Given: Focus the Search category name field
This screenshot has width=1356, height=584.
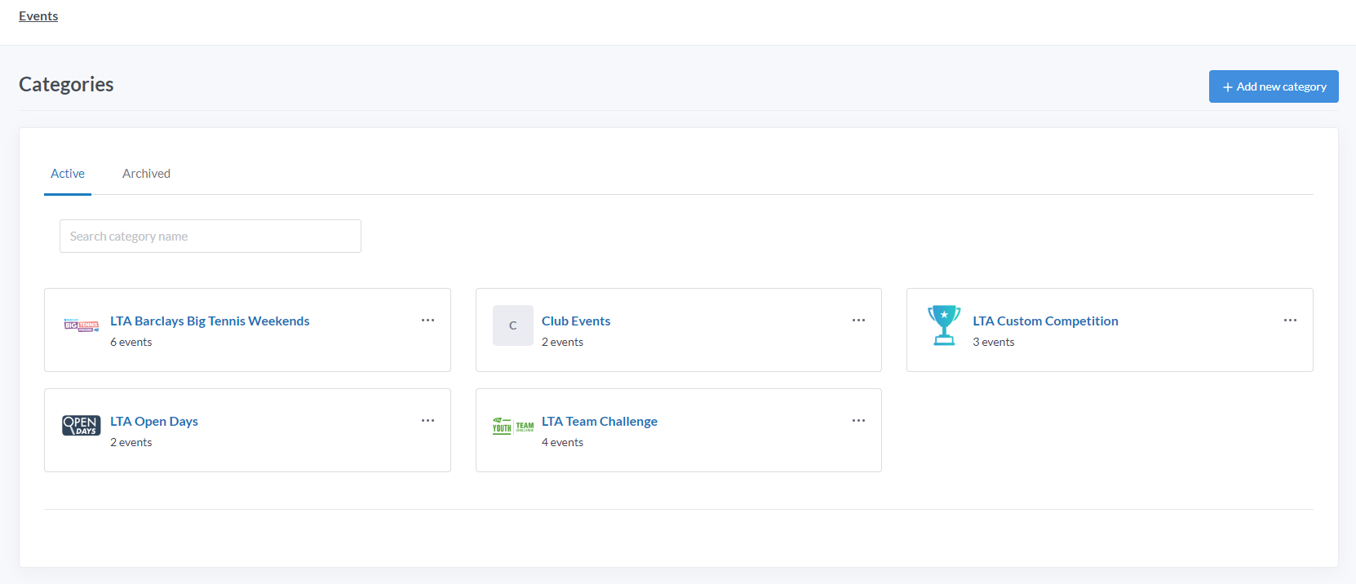Looking at the screenshot, I should pyautogui.click(x=210, y=237).
